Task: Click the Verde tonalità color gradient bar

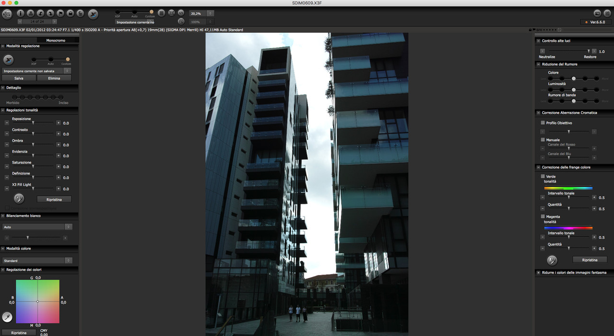Action: click(x=568, y=188)
